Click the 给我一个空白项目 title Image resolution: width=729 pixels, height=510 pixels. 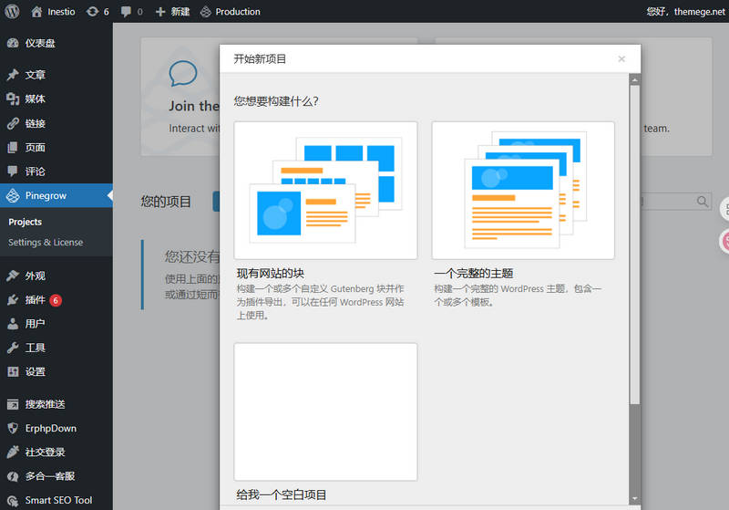click(282, 494)
